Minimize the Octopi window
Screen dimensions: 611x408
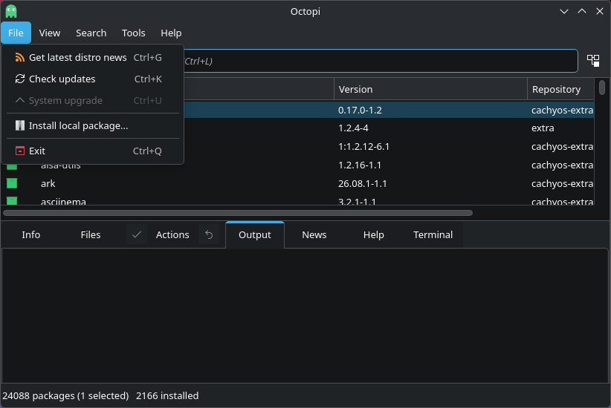click(x=564, y=11)
